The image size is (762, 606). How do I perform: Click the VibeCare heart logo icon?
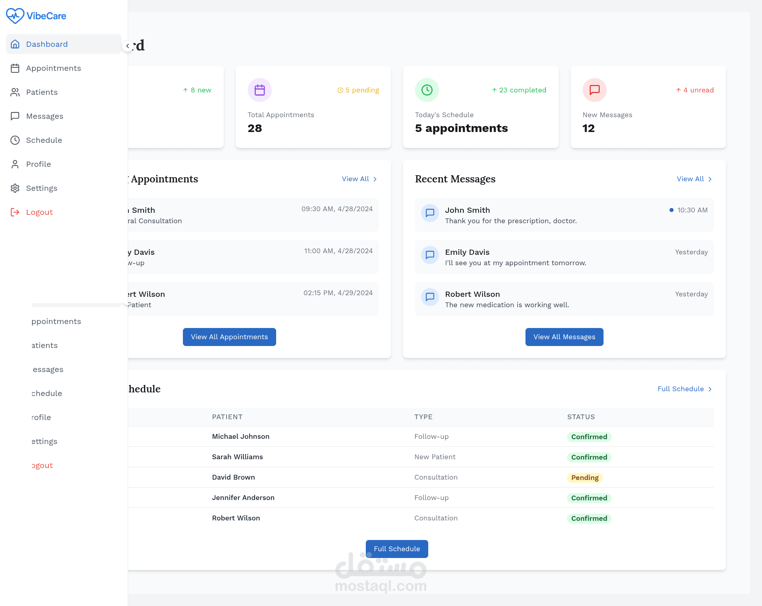(15, 16)
